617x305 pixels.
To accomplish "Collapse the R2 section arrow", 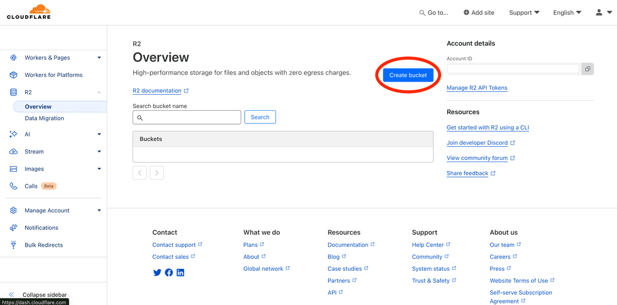I will [x=99, y=92].
